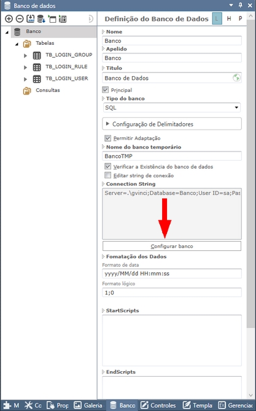The height and width of the screenshot is (411, 256).
Task: Click the Configurar banco button
Action: [x=172, y=246]
